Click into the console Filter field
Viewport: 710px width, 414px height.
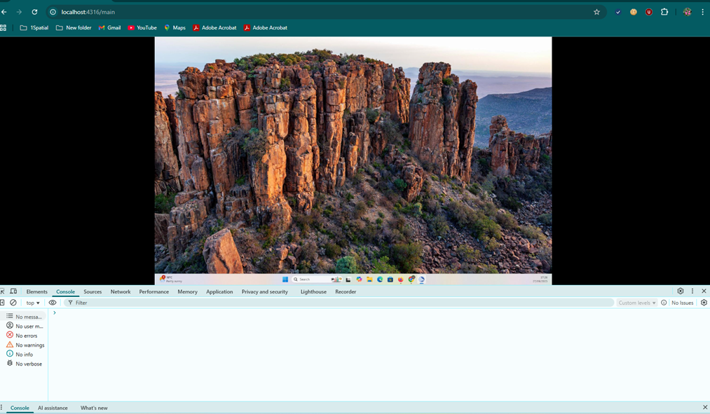pyautogui.click(x=336, y=303)
